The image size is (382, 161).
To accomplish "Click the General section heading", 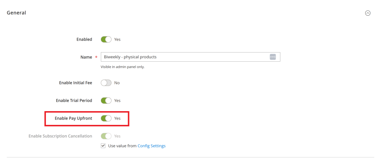I will (16, 13).
